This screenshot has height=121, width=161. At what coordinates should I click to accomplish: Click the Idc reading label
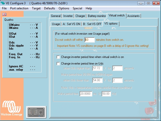click(x=11, y=49)
